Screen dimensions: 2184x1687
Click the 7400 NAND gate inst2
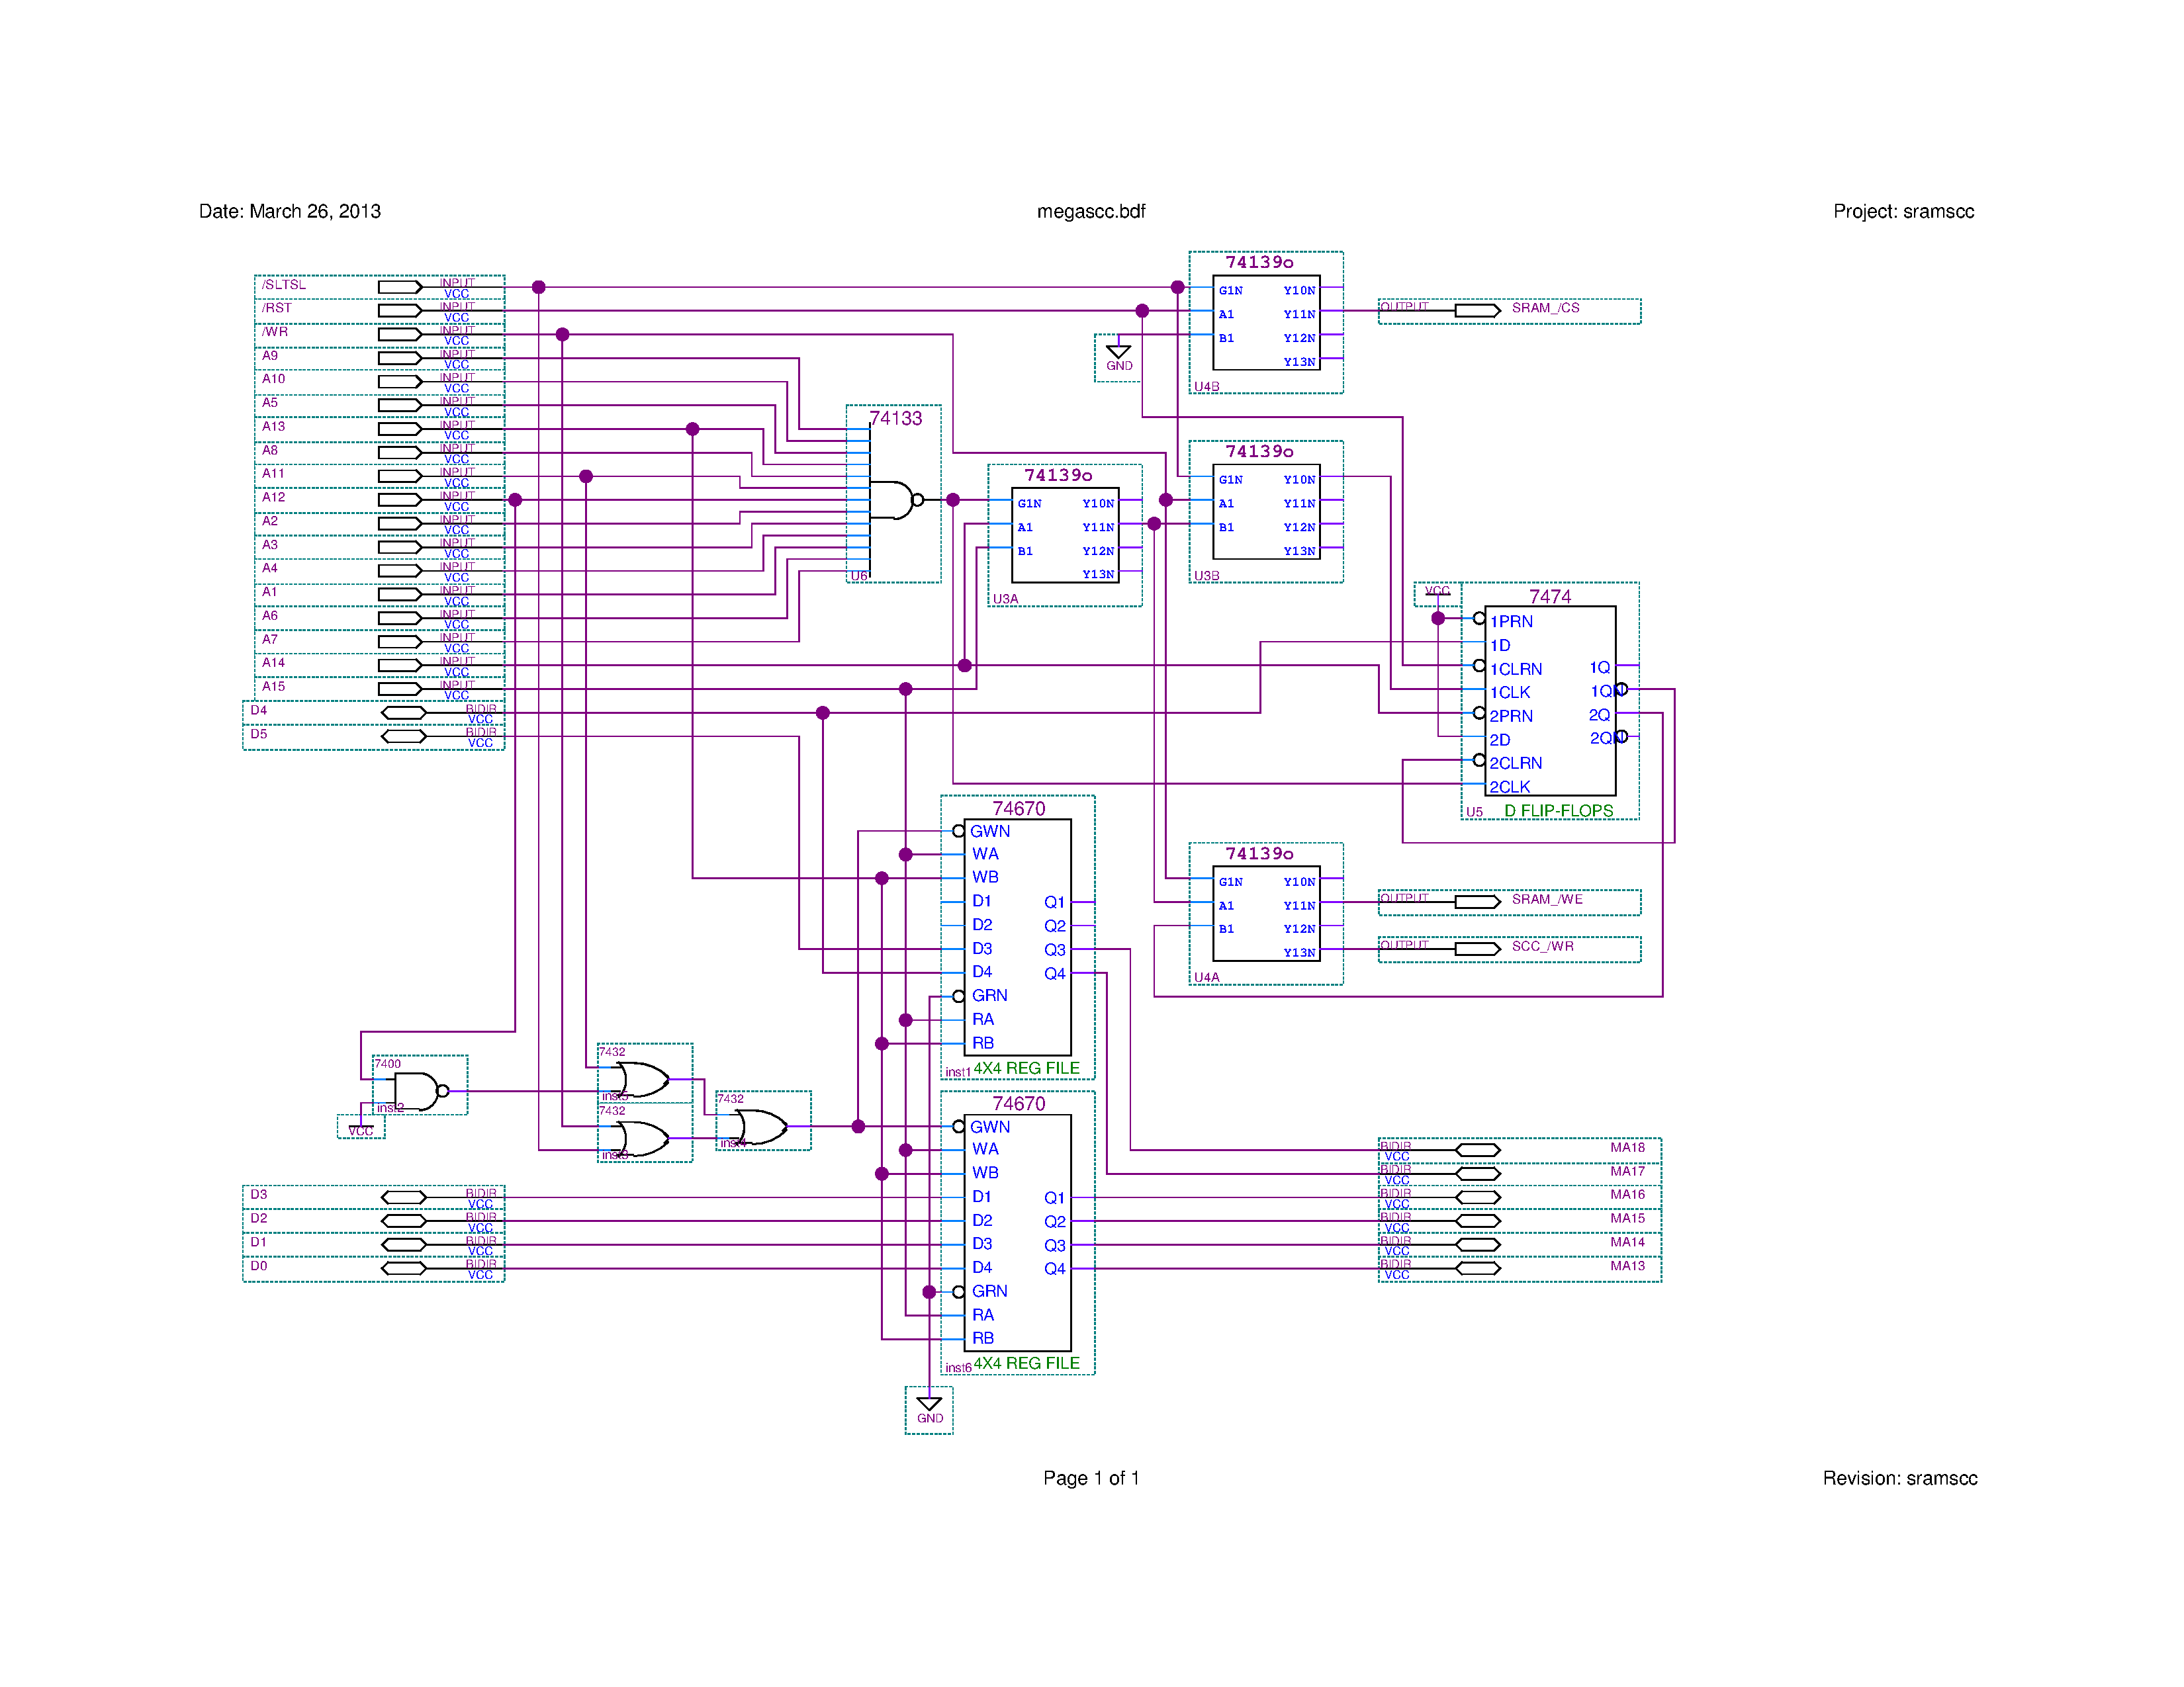pyautogui.click(x=421, y=1092)
